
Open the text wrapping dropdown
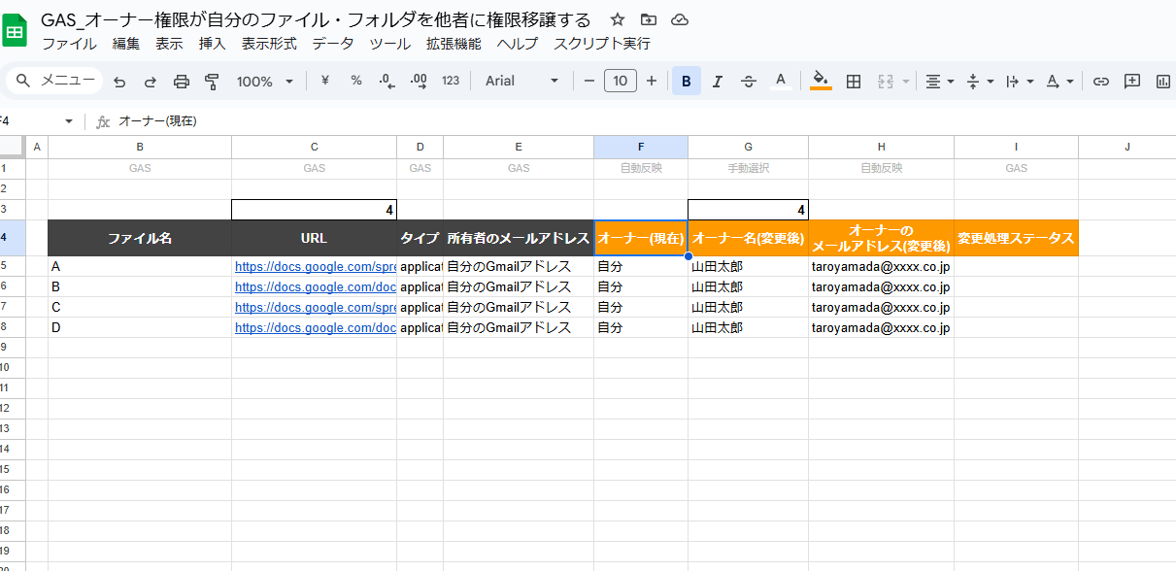1020,82
